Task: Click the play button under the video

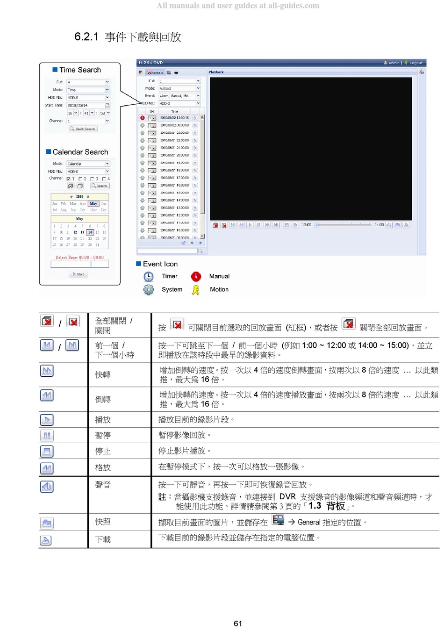Action: click(250, 225)
